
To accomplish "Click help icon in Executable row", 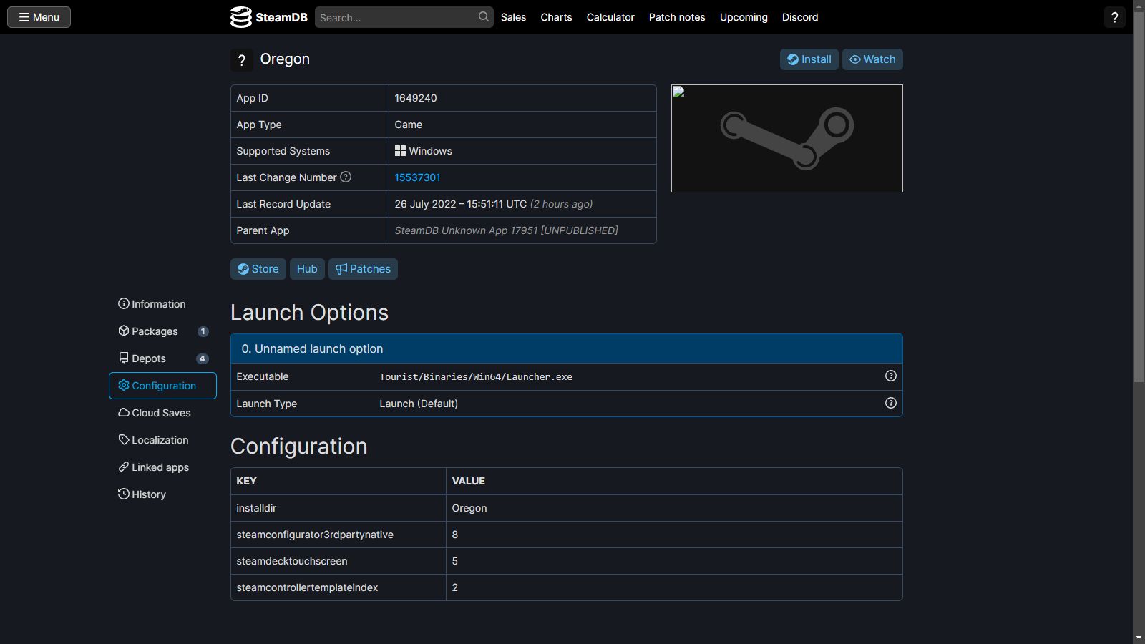I will (x=890, y=376).
